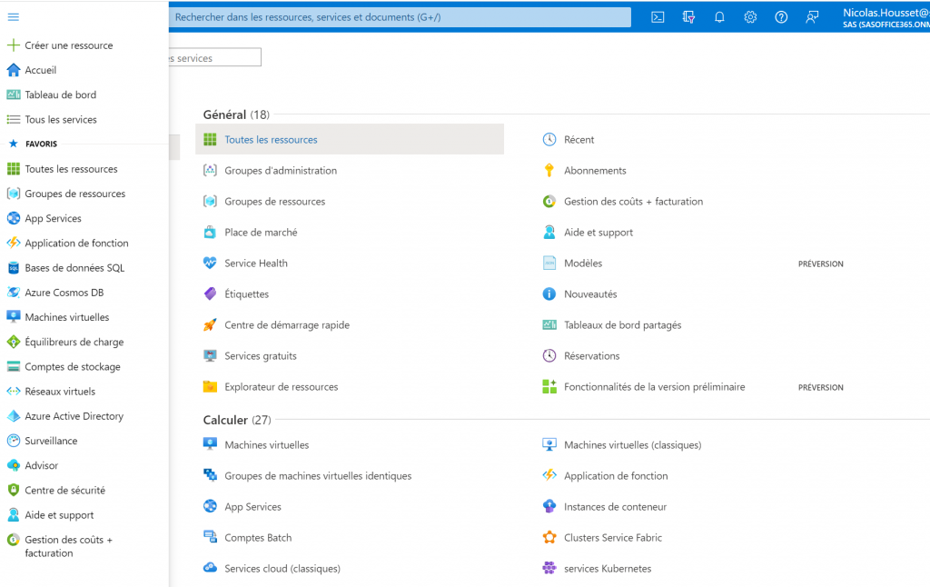Click the Calculer (27) section heading

point(237,420)
